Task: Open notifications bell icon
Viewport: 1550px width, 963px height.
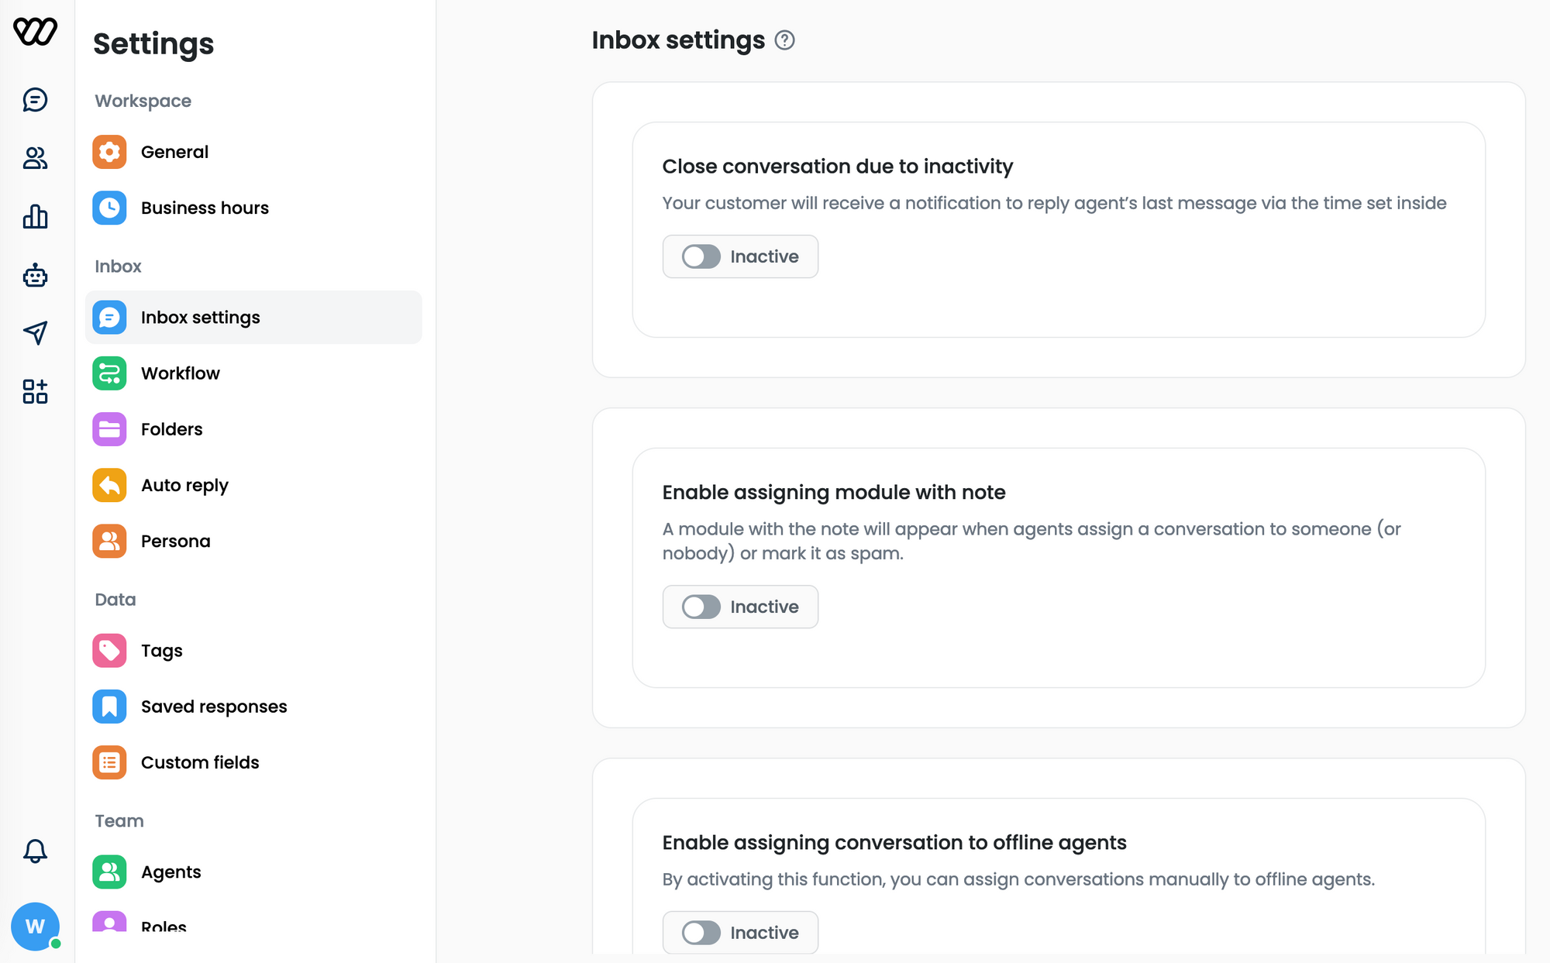Action: [x=35, y=851]
